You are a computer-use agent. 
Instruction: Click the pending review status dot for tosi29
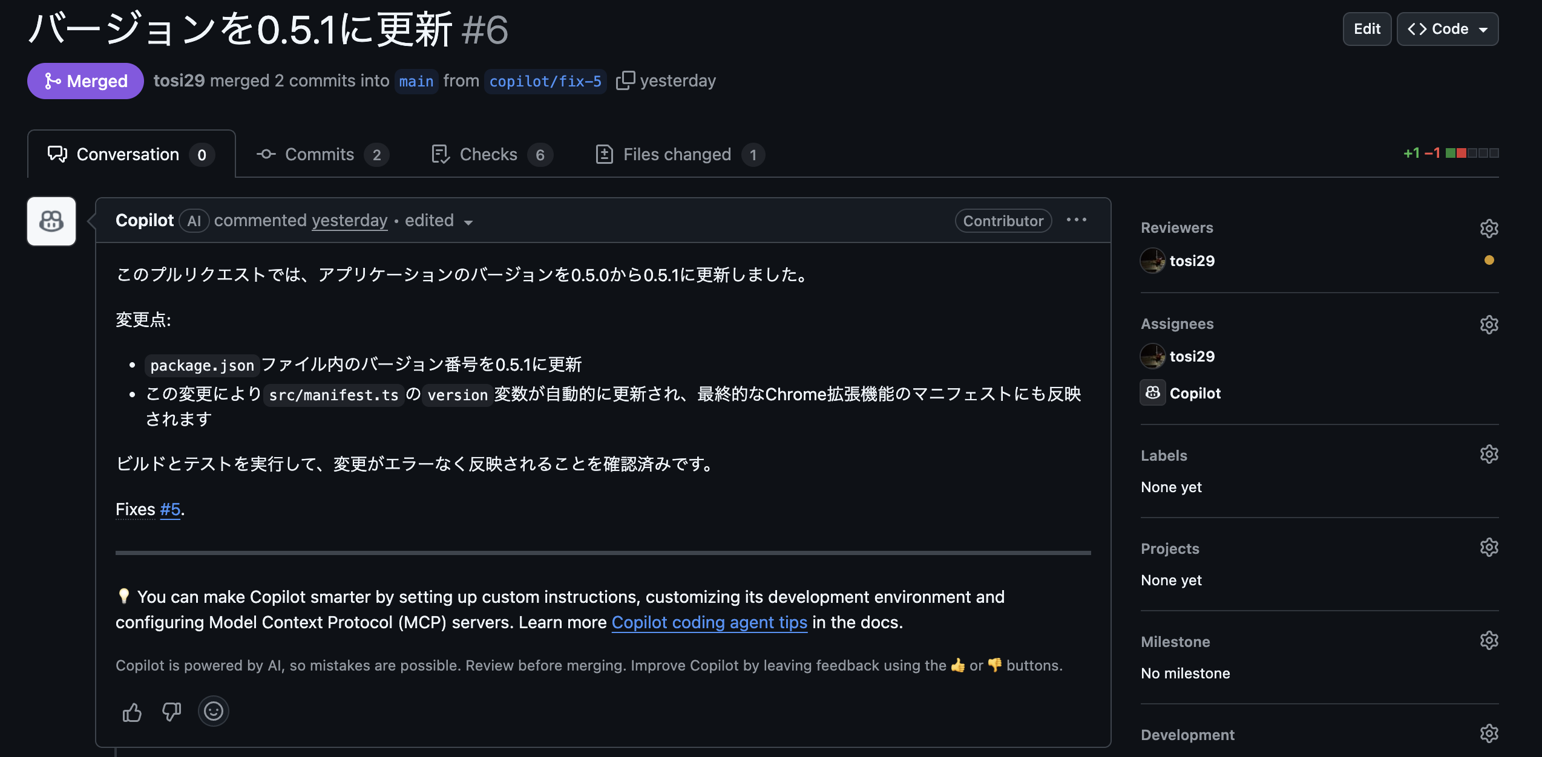pyautogui.click(x=1489, y=260)
